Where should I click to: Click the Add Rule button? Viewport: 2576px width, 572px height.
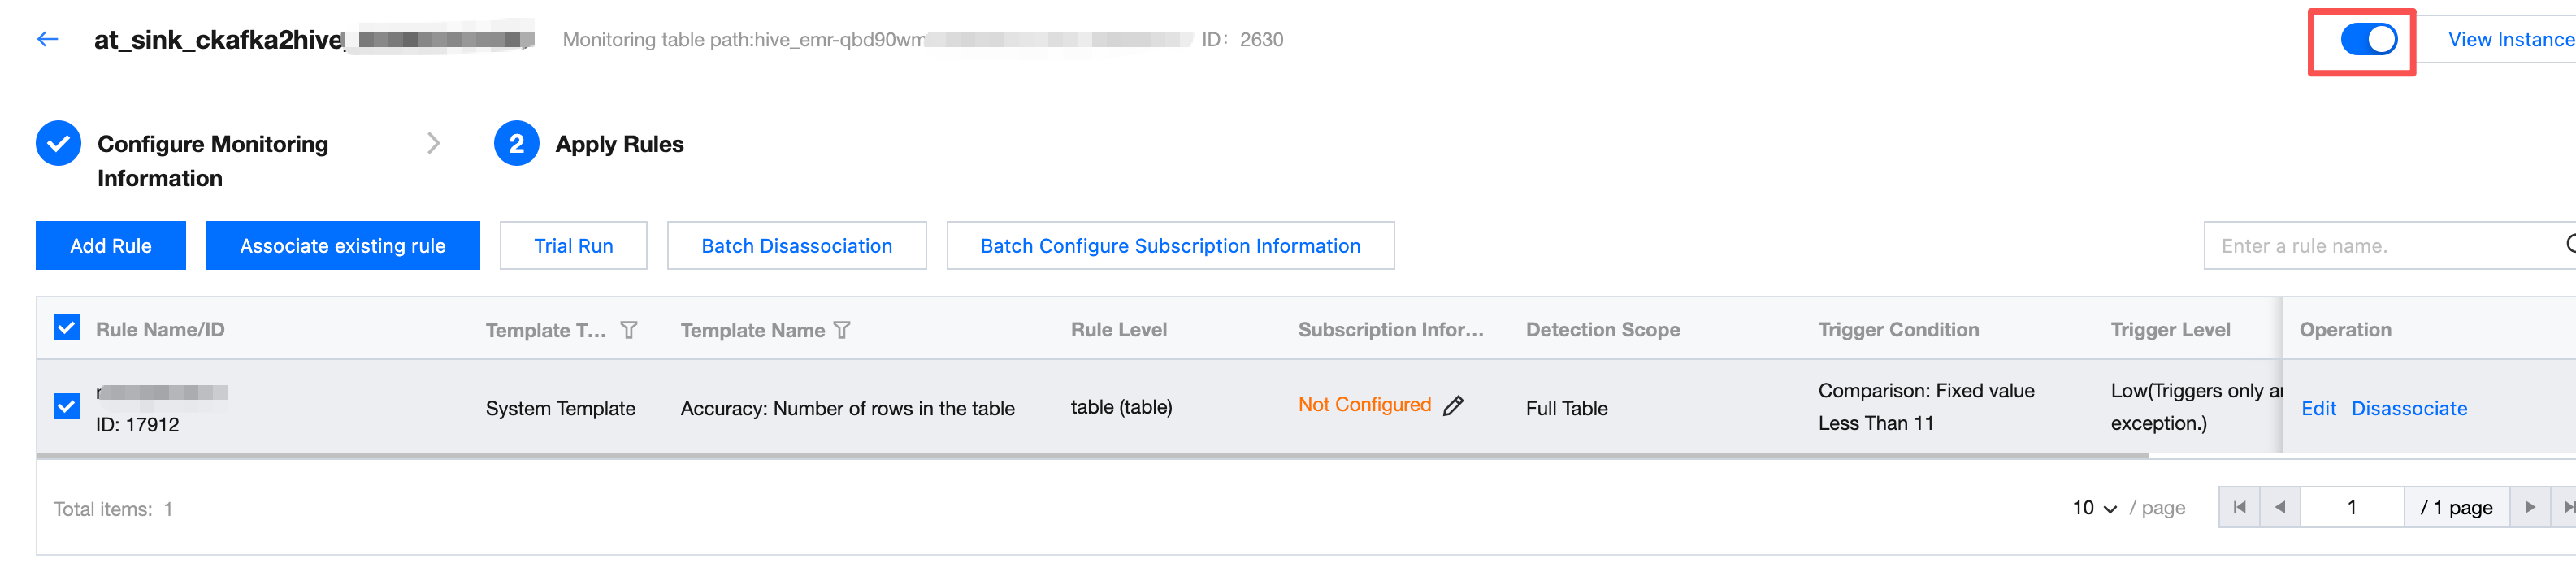click(111, 246)
